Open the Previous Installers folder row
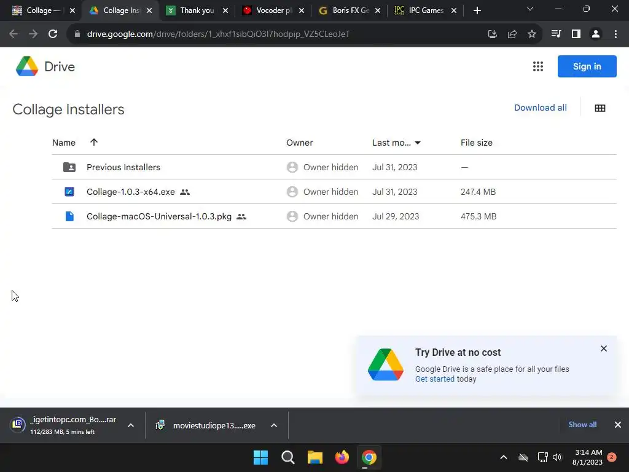 pyautogui.click(x=334, y=167)
